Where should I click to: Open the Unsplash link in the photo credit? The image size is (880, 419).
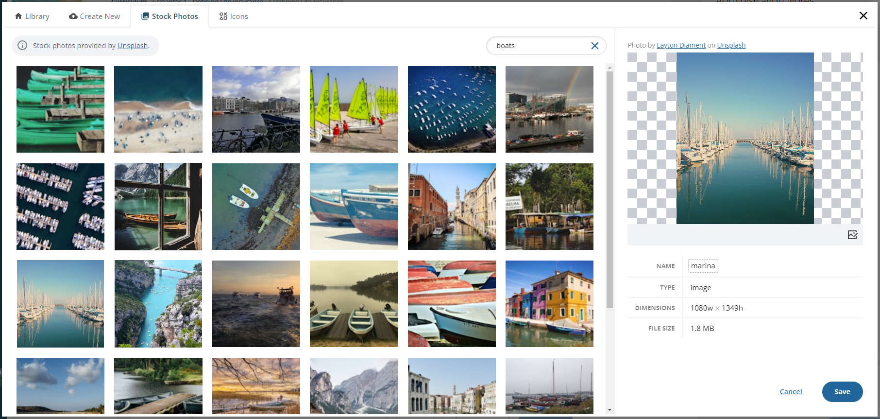[x=731, y=45]
